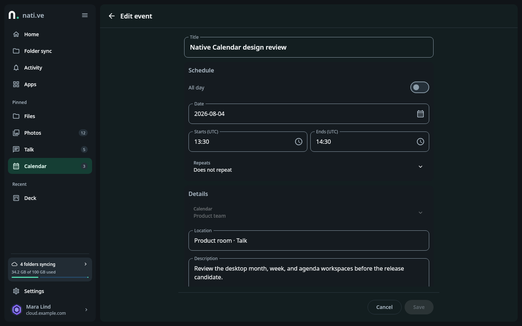This screenshot has width=522, height=326.
Task: Click the Folder sync folder icon
Action: click(16, 51)
